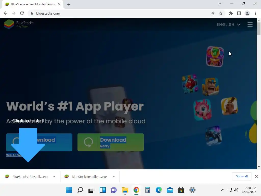Screen dimensions: 261x196
Task: Switch to Chrome in the taskbar
Action: click(136, 190)
